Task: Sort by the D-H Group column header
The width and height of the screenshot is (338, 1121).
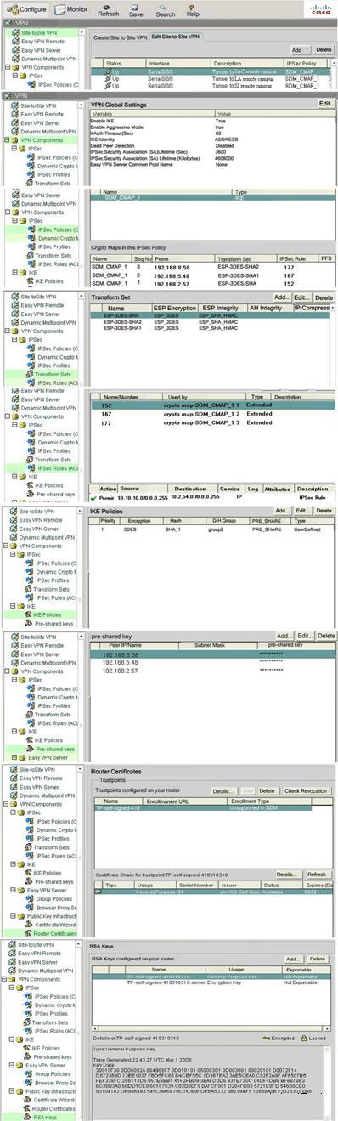Action: click(224, 520)
